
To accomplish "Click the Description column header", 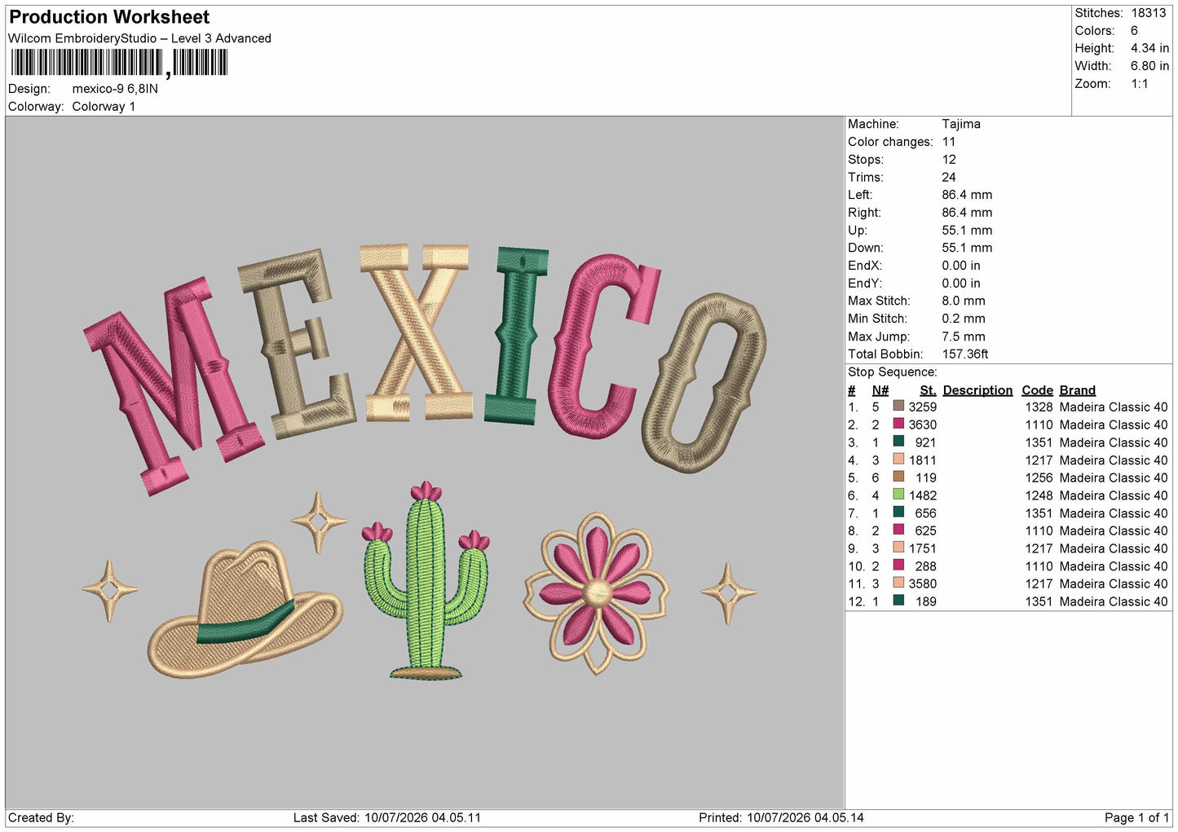I will click(977, 390).
